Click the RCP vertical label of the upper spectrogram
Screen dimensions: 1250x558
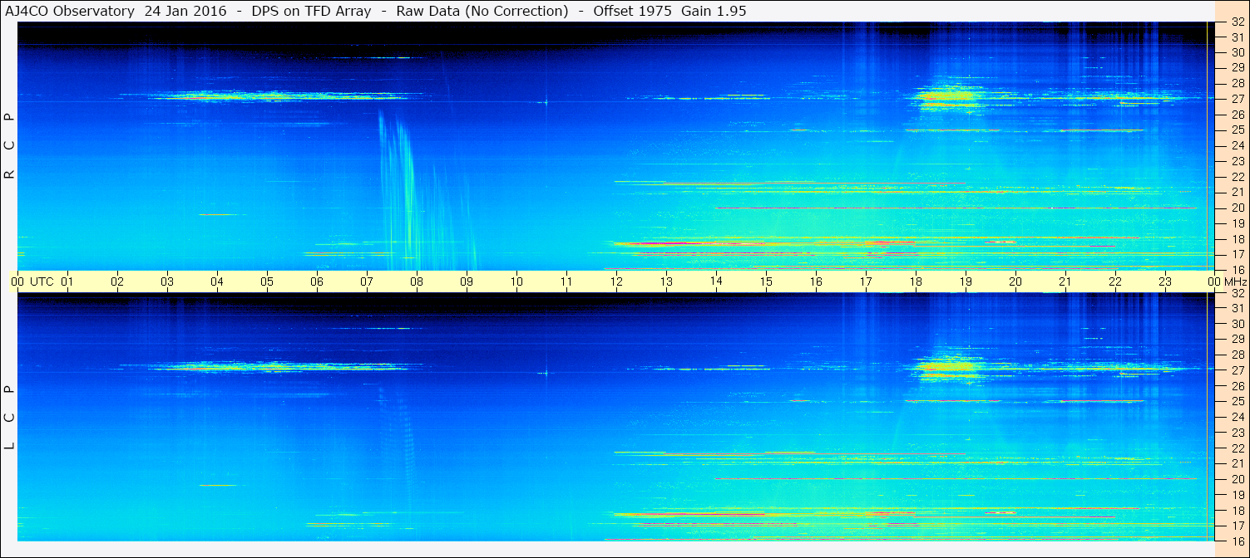9,146
